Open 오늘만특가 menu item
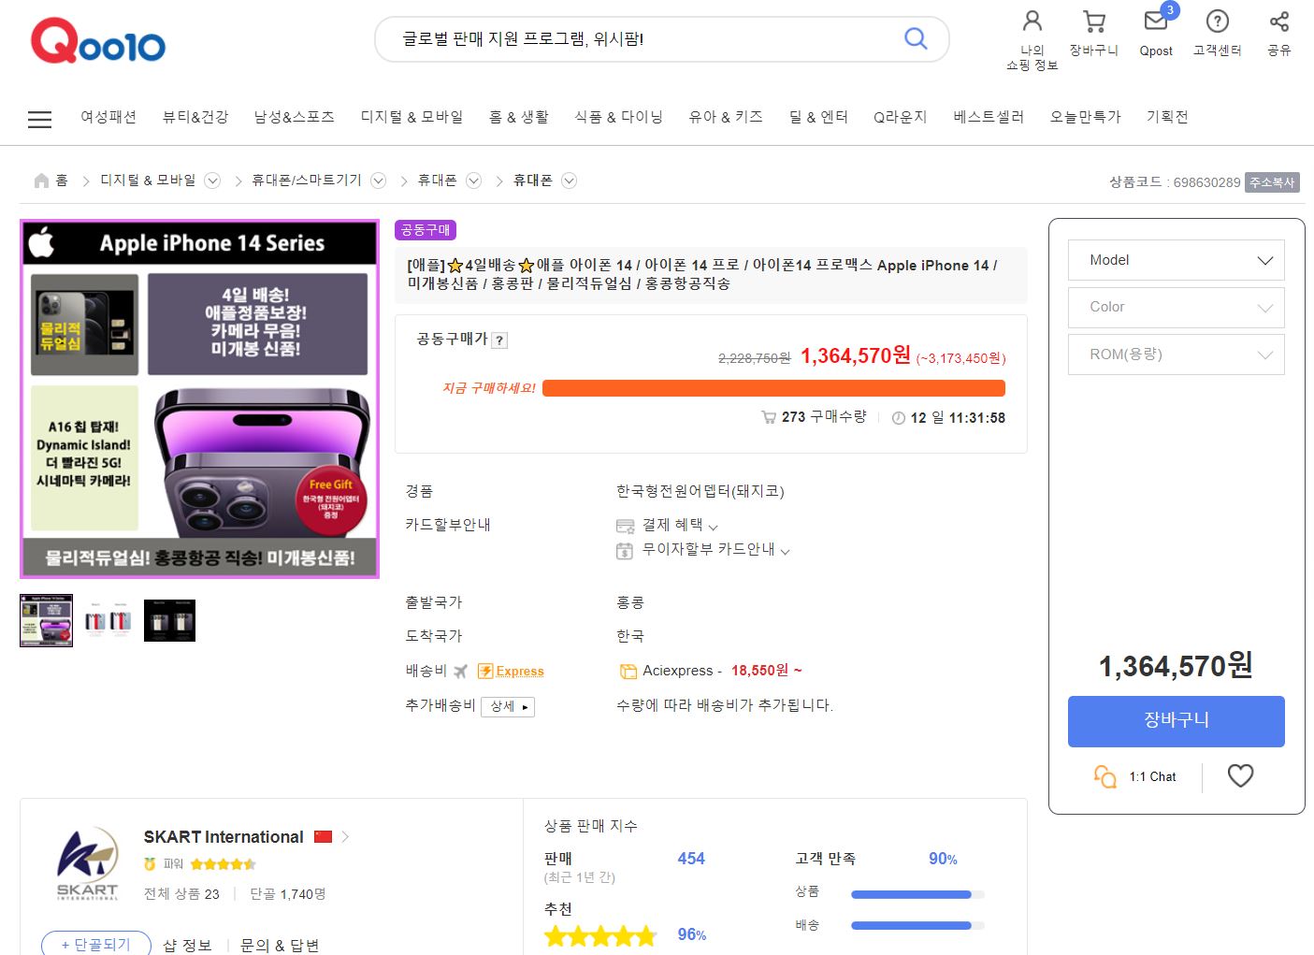 [x=1086, y=117]
